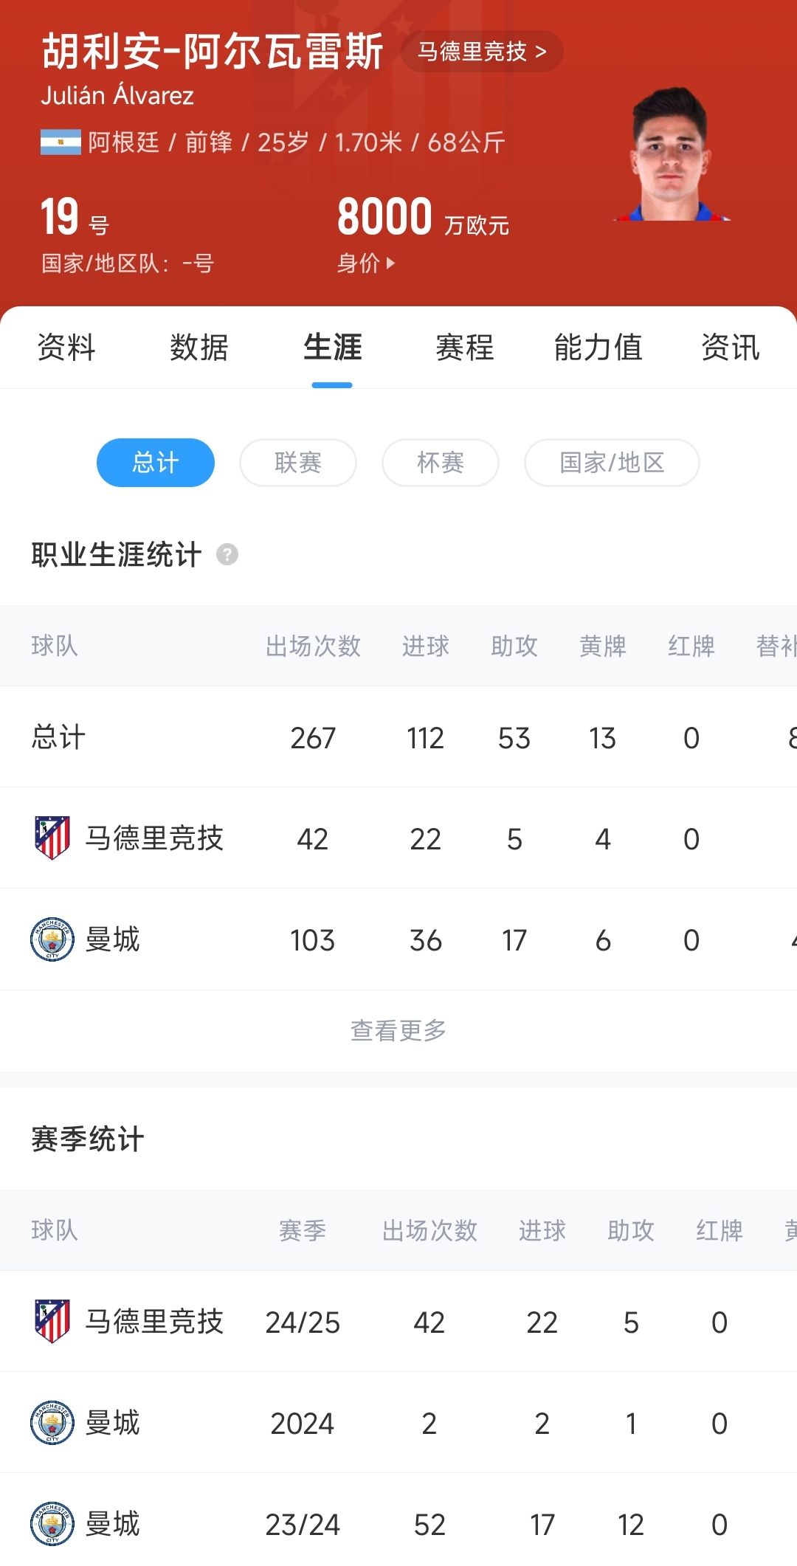Tap Julián Álvarez's player portrait
The width and height of the screenshot is (797, 1566).
pyautogui.click(x=671, y=155)
